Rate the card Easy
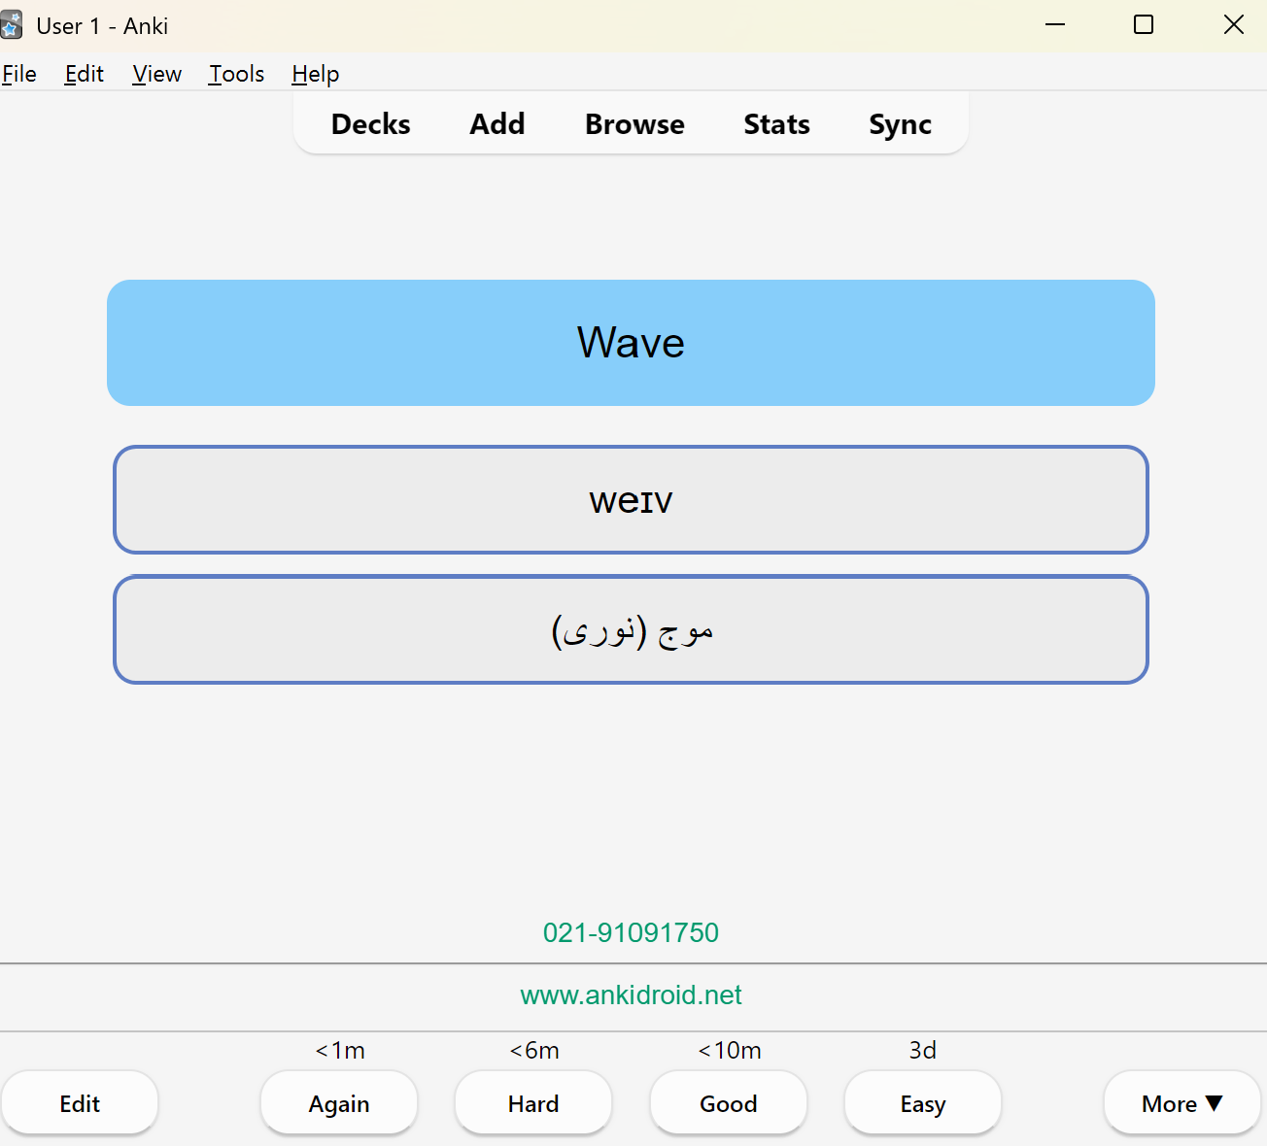The height and width of the screenshot is (1146, 1267). pos(923,1103)
